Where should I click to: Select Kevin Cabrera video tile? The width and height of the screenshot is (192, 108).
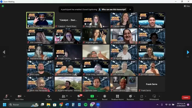(124, 84)
